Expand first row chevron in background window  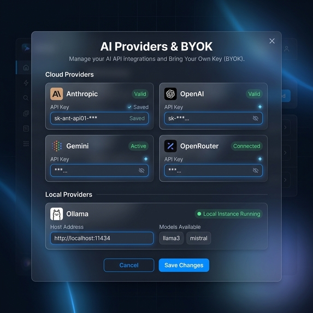click(286, 127)
